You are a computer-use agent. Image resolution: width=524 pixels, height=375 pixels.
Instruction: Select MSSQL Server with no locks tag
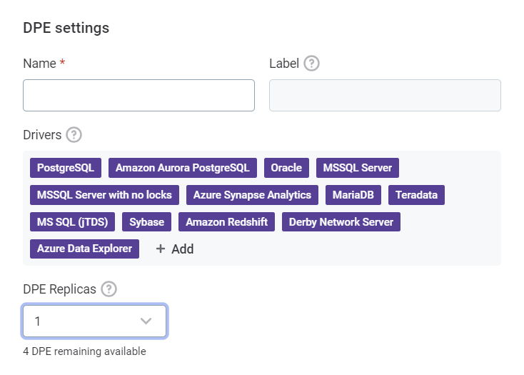(104, 195)
